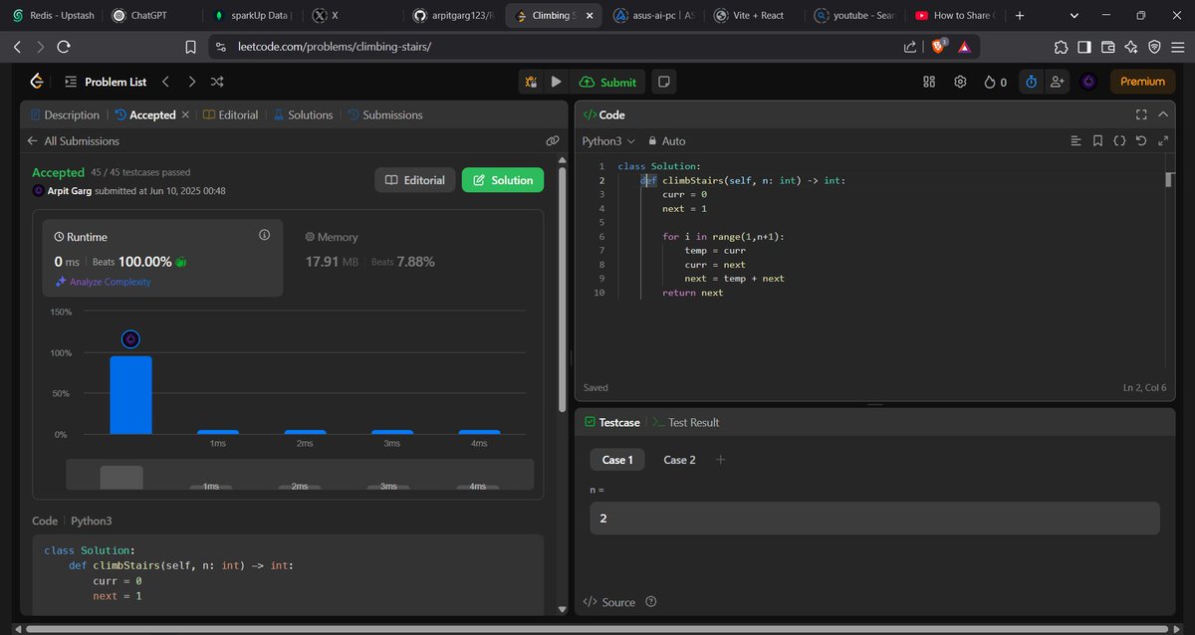Switch to the Vite + React tab

[x=750, y=15]
